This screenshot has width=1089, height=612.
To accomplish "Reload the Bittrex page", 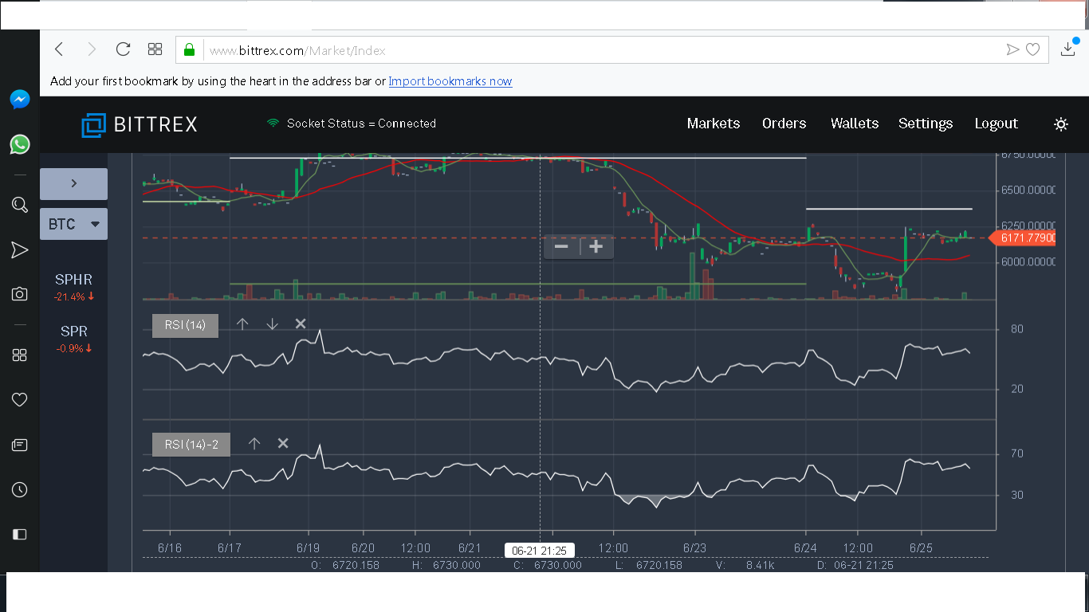I will point(123,49).
